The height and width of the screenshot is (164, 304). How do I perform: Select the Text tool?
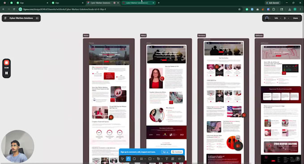(x=167, y=159)
